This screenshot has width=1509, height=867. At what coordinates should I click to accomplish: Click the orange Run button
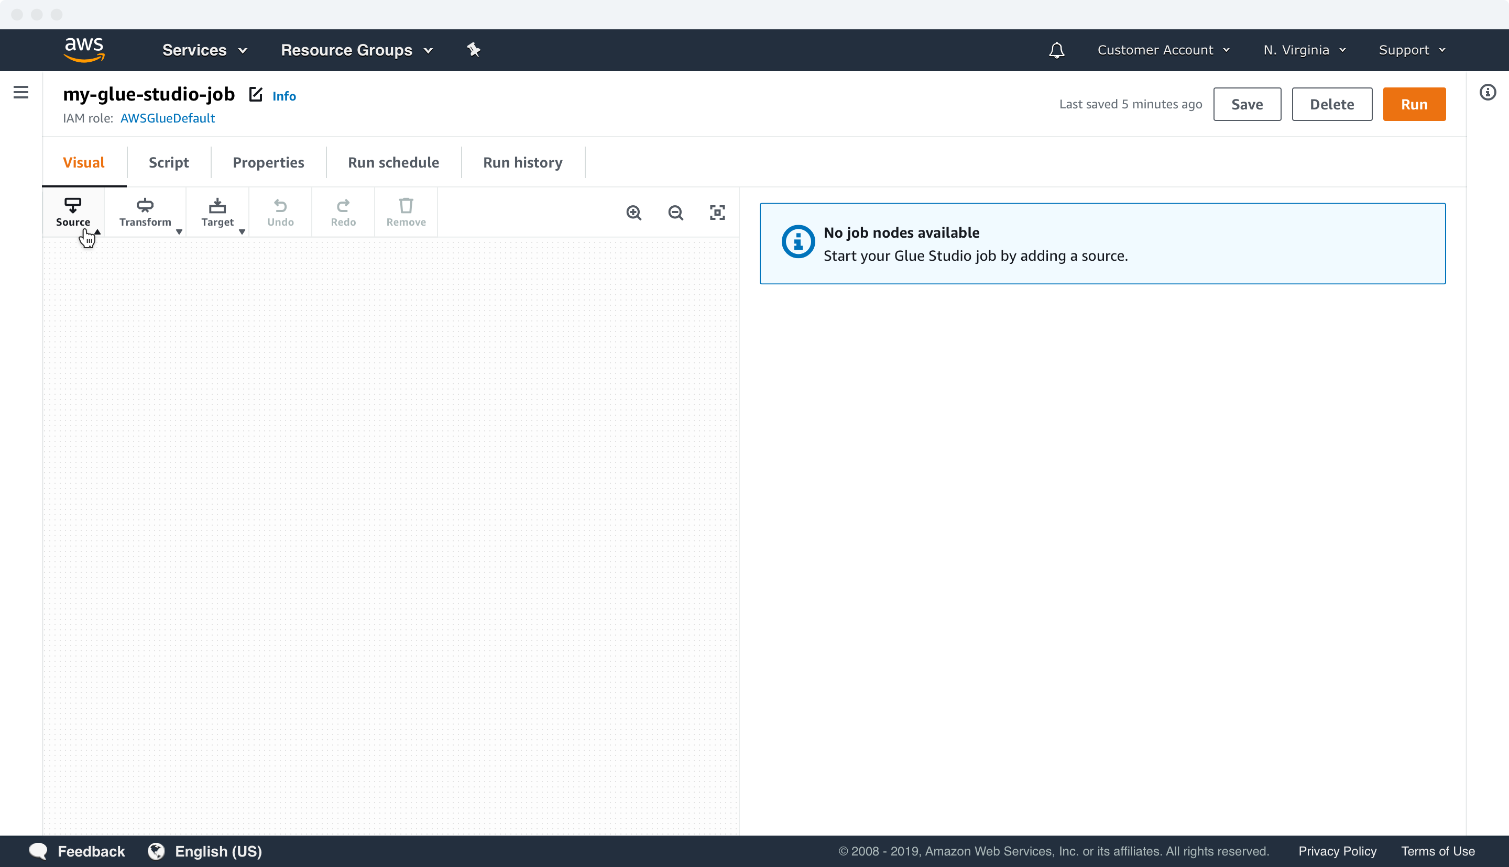coord(1414,104)
